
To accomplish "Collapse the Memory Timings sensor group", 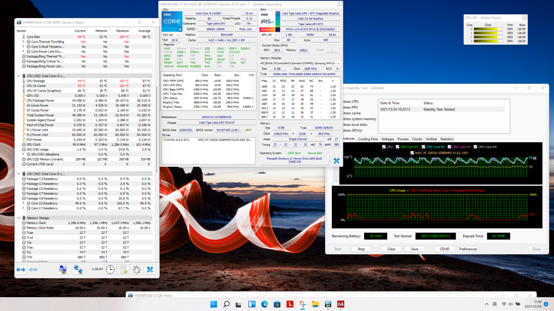I will click(19, 218).
